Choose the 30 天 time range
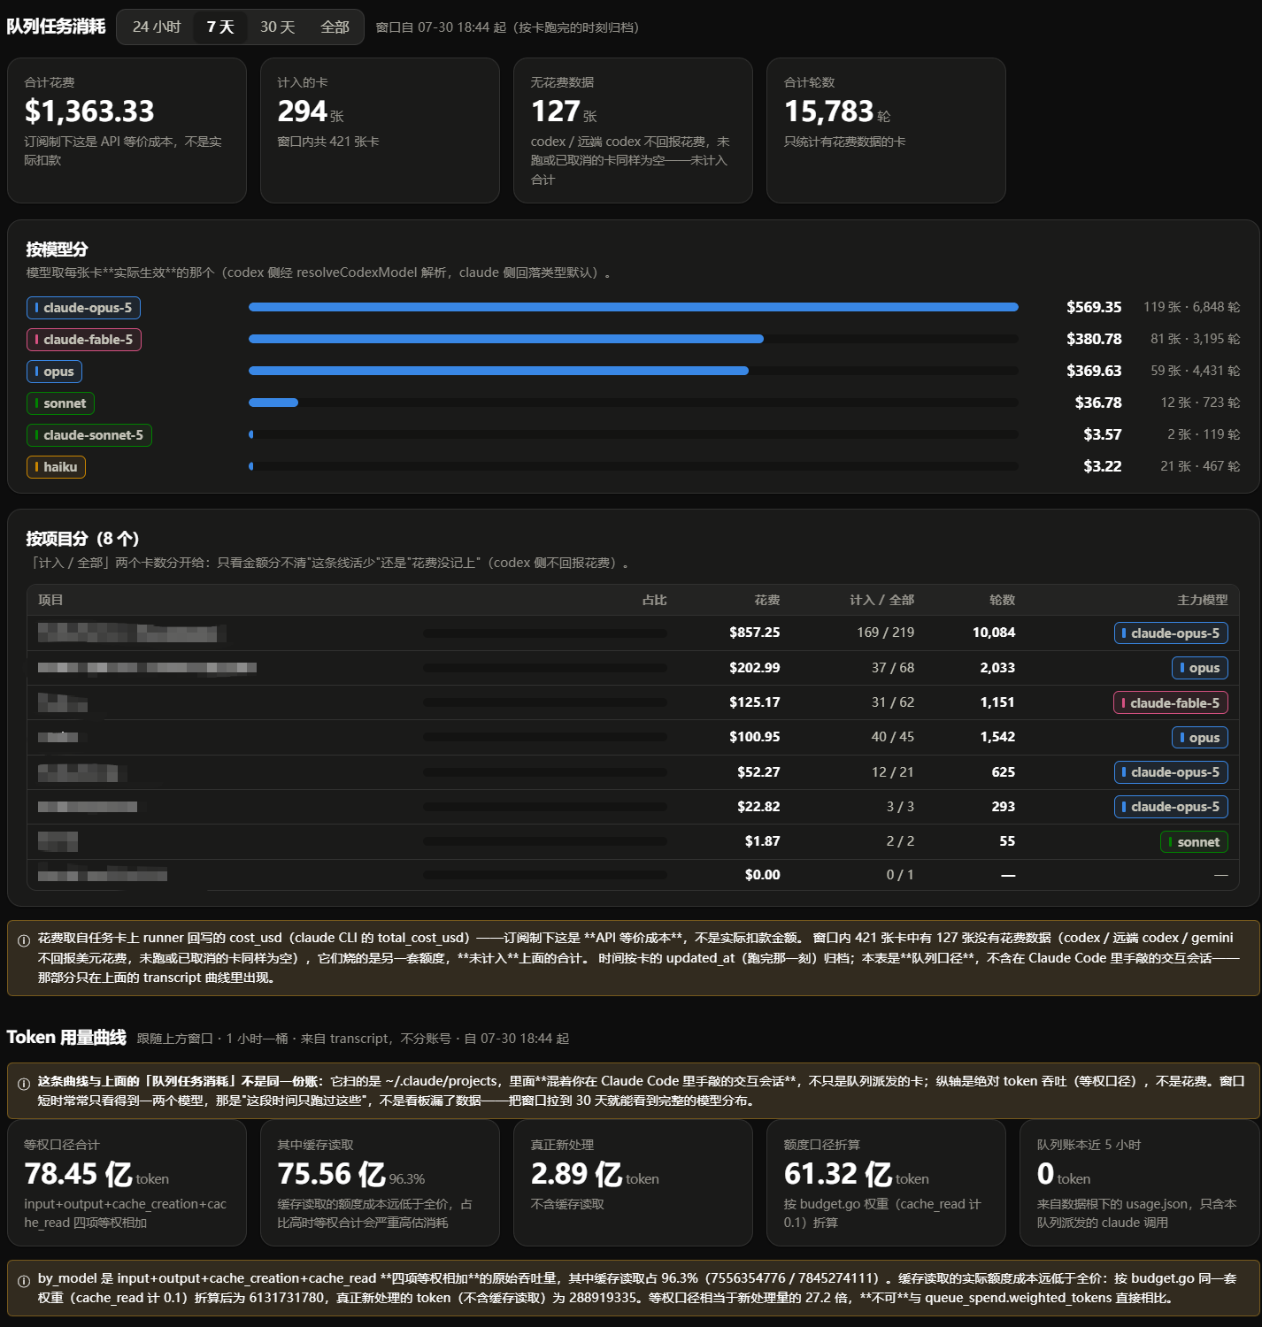1262x1327 pixels. (x=277, y=27)
